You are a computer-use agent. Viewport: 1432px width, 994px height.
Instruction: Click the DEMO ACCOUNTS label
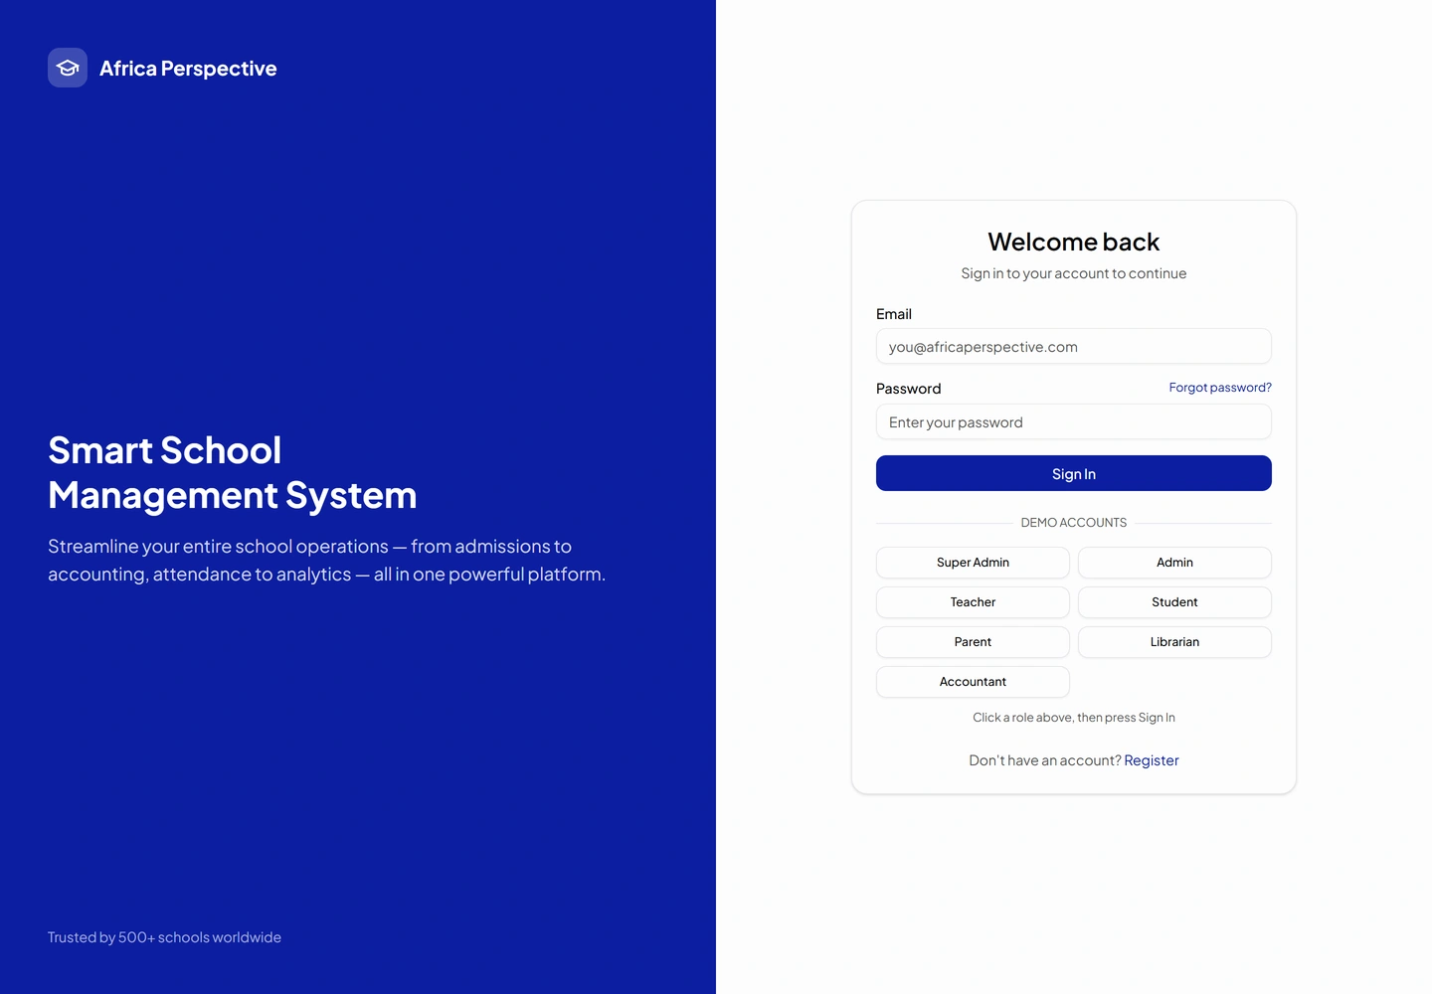point(1073,523)
